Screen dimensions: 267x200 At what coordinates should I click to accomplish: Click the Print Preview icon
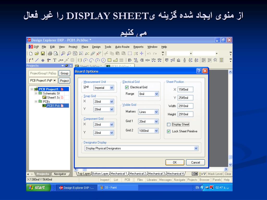(56, 54)
